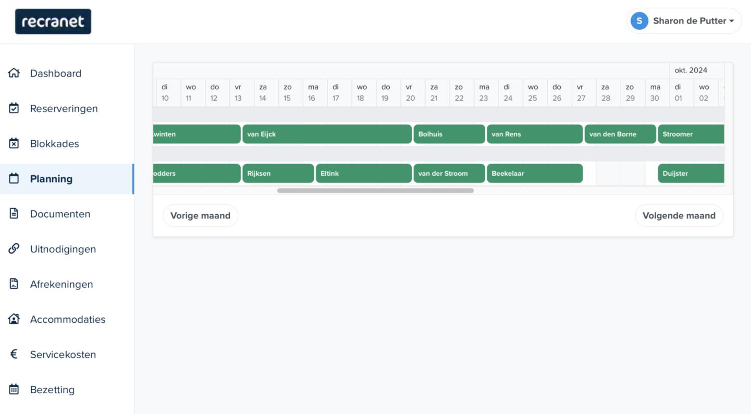The width and height of the screenshot is (751, 414).
Task: Select the van den Borne reservation
Action: click(x=620, y=134)
